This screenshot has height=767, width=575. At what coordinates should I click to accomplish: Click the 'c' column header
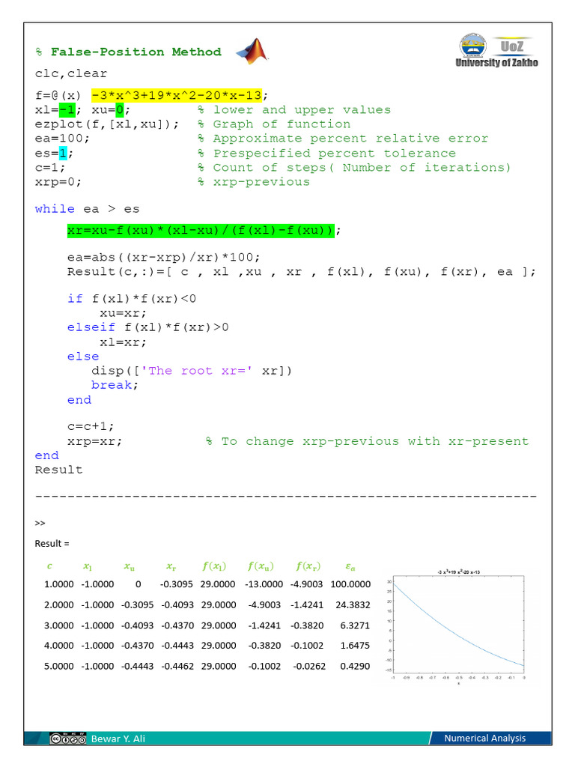[49, 566]
